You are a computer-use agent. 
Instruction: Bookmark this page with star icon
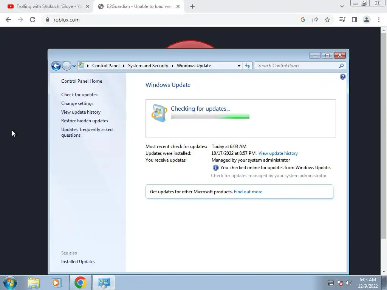[x=327, y=20]
